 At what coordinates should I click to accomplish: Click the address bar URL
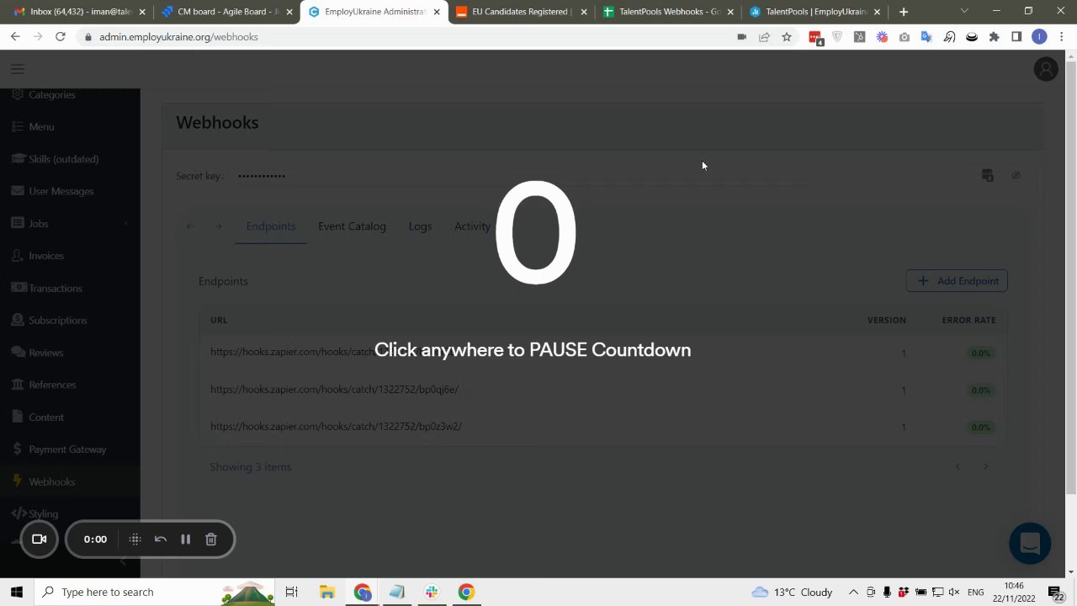click(178, 37)
